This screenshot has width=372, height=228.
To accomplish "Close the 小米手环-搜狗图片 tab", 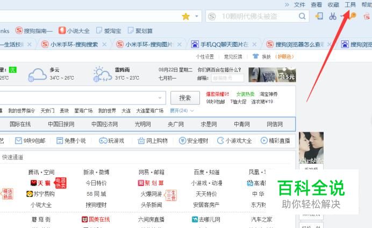I will point(180,45).
